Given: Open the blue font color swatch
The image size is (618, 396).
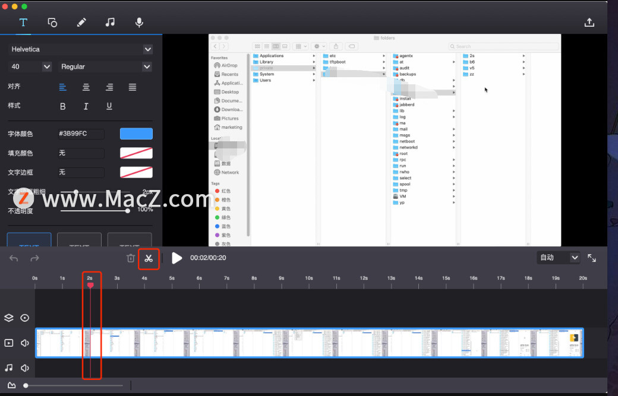Looking at the screenshot, I should coord(136,134).
